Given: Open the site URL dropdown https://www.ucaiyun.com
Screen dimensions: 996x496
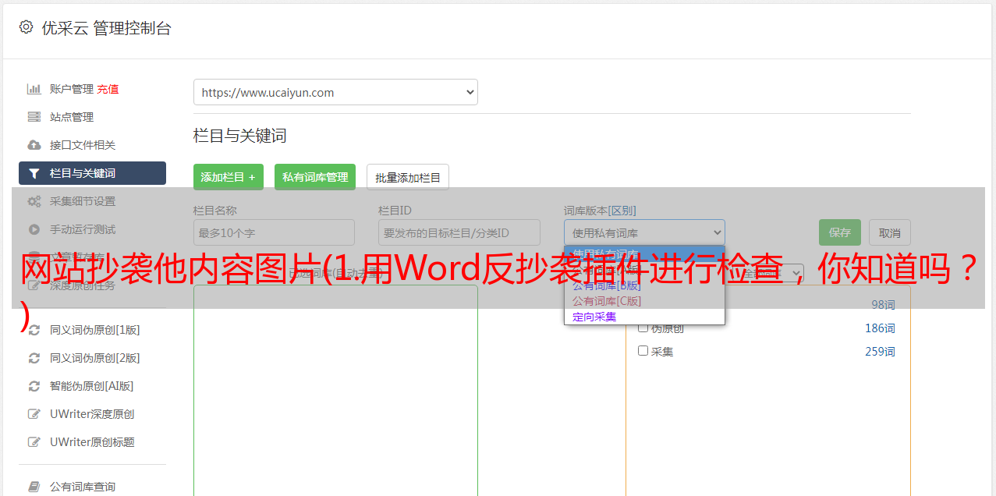Looking at the screenshot, I should (x=335, y=92).
